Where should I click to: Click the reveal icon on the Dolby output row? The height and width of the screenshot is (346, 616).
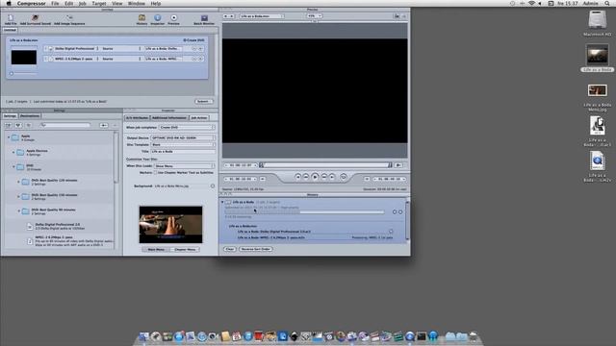coord(391,232)
